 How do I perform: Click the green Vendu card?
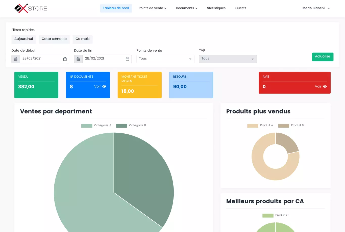36,85
